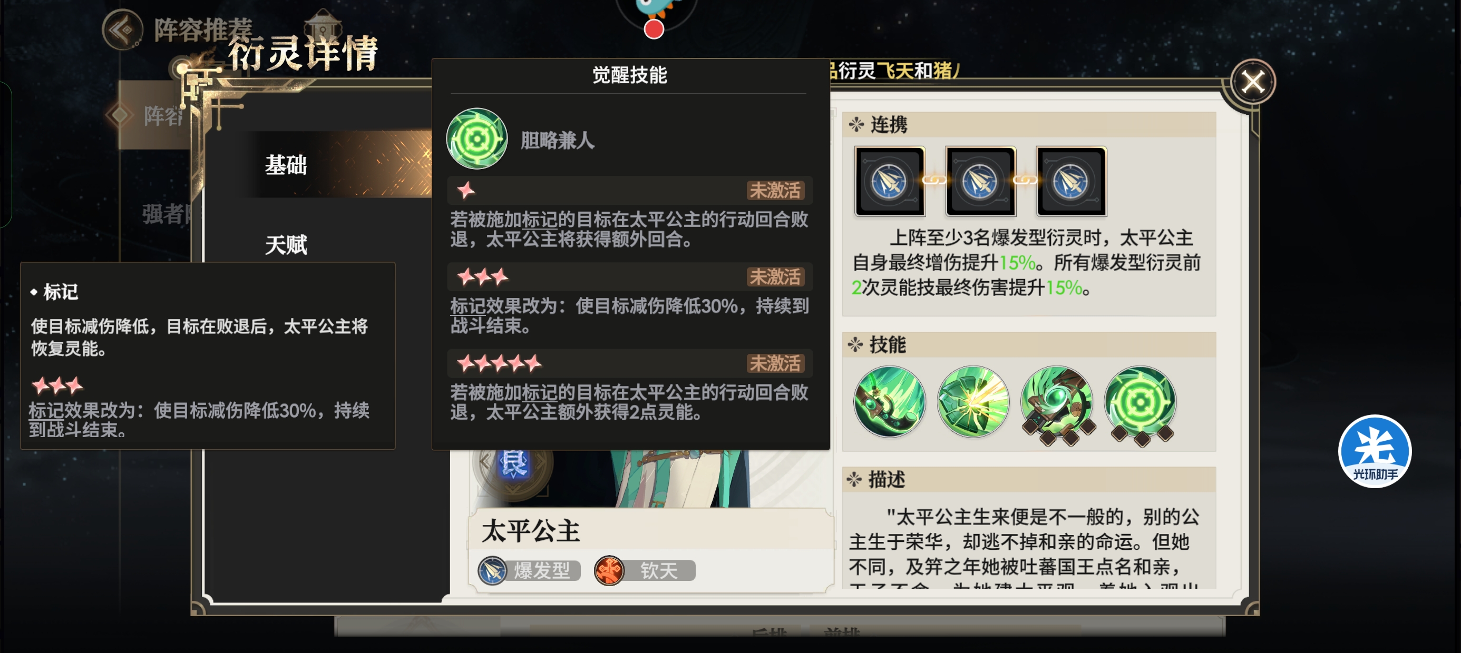Select the third 连携 burst-type slot icon
This screenshot has width=1461, height=653.
tap(1071, 181)
